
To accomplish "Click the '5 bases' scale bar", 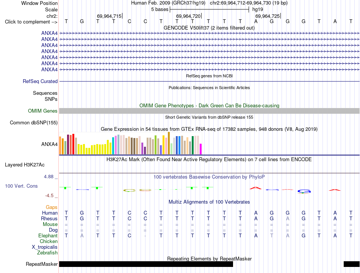I will pyautogui.click(x=210, y=9).
